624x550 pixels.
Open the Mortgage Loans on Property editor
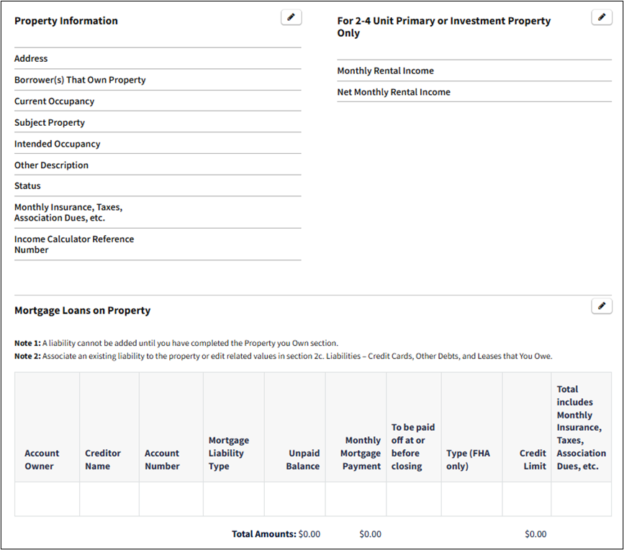pos(601,306)
